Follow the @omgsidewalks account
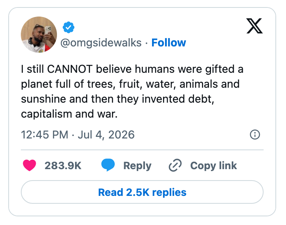 [169, 43]
